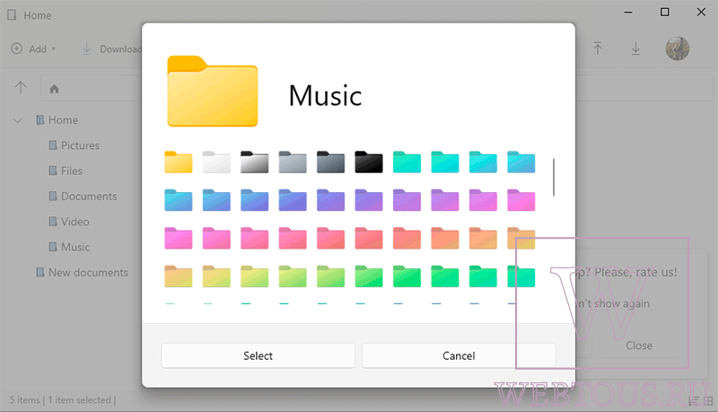Click the color grid's vertical scrollbar
This screenshot has height=412, width=718.
tap(554, 178)
